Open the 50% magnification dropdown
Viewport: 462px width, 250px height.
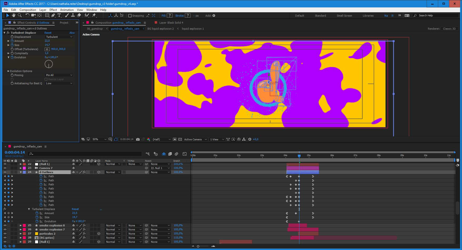click(x=99, y=139)
